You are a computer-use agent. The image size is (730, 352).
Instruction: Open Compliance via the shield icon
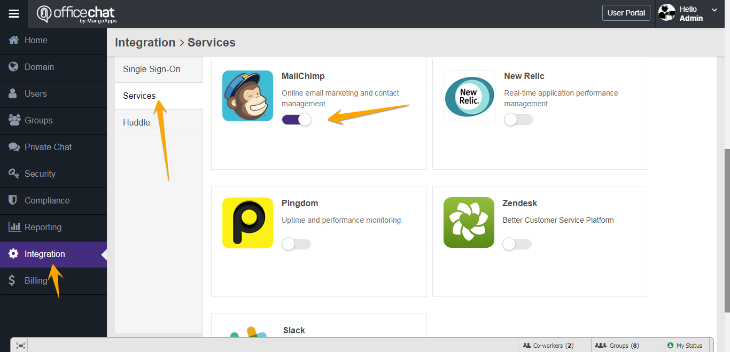coord(14,200)
